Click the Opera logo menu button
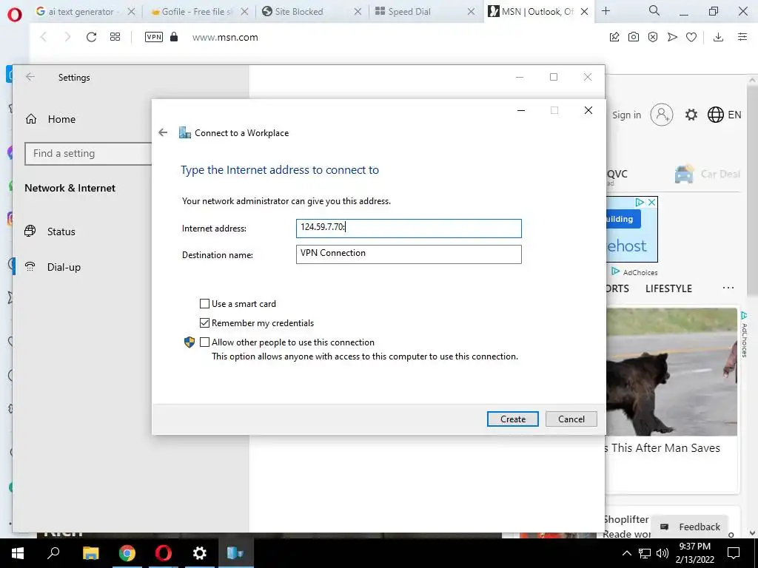 pos(15,15)
